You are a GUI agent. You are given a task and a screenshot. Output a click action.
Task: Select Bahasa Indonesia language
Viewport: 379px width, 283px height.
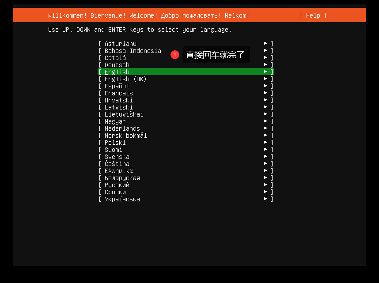click(x=133, y=50)
